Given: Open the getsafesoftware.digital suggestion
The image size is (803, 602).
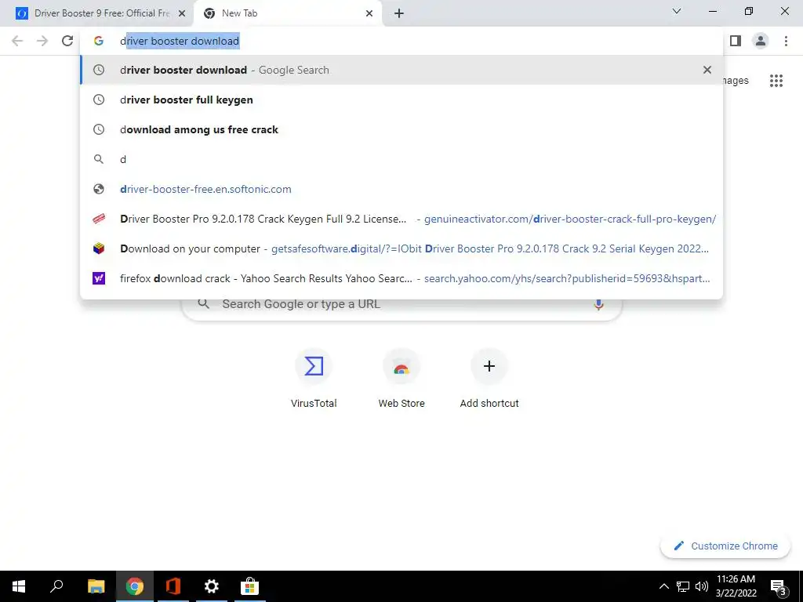Looking at the screenshot, I should tap(401, 248).
